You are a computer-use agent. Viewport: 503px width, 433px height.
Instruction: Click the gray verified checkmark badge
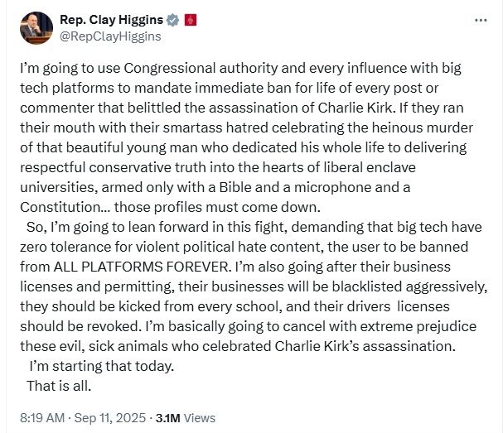[172, 20]
